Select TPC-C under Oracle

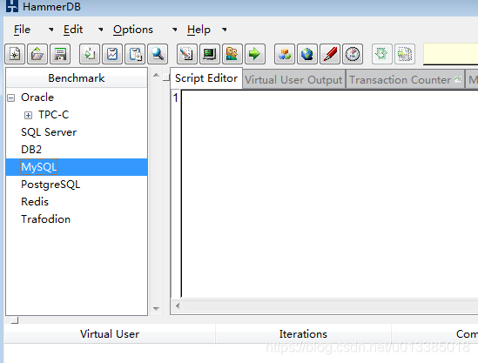tap(53, 115)
